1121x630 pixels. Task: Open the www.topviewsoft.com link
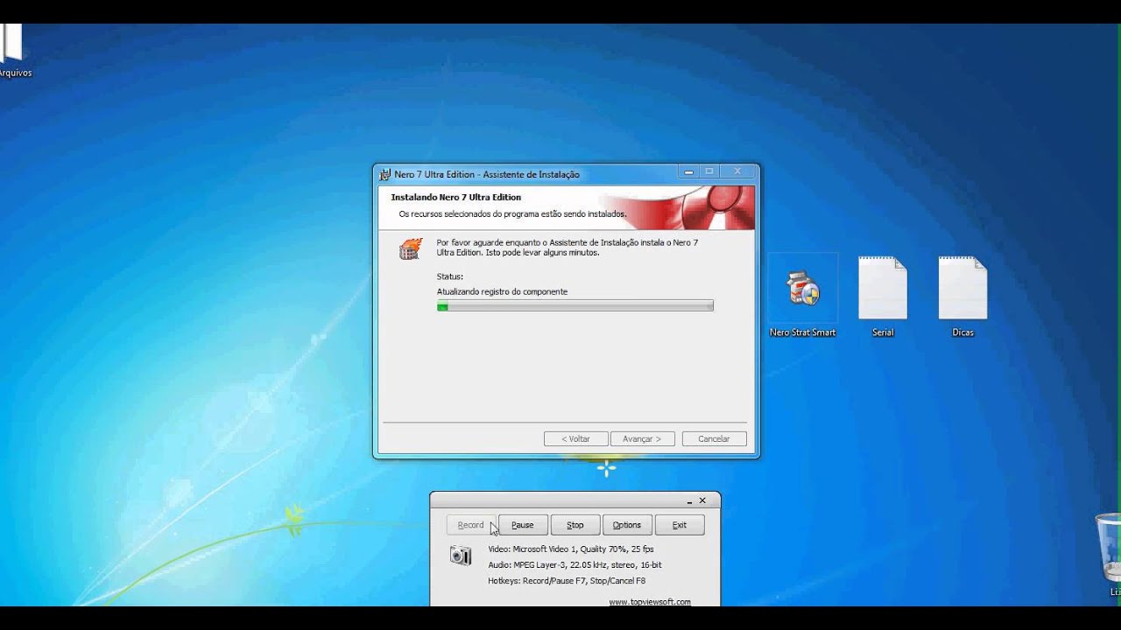[650, 602]
